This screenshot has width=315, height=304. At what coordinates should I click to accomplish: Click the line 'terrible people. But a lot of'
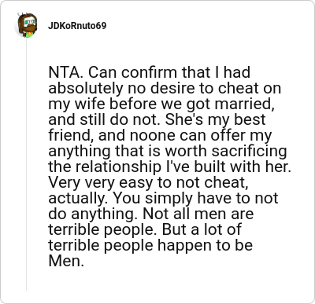click(x=145, y=230)
